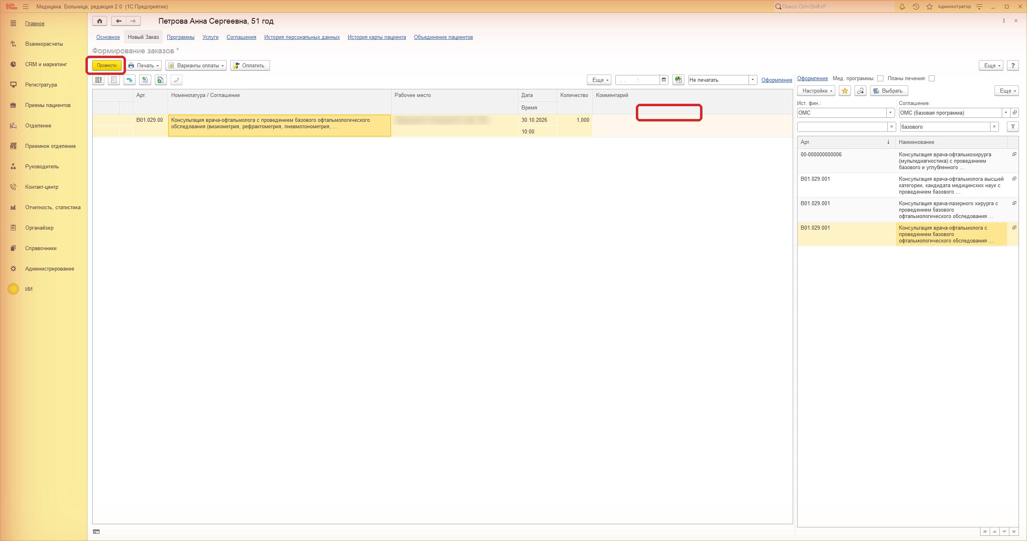Open the favorites star in the title bar
The width and height of the screenshot is (1027, 541).
(930, 6)
